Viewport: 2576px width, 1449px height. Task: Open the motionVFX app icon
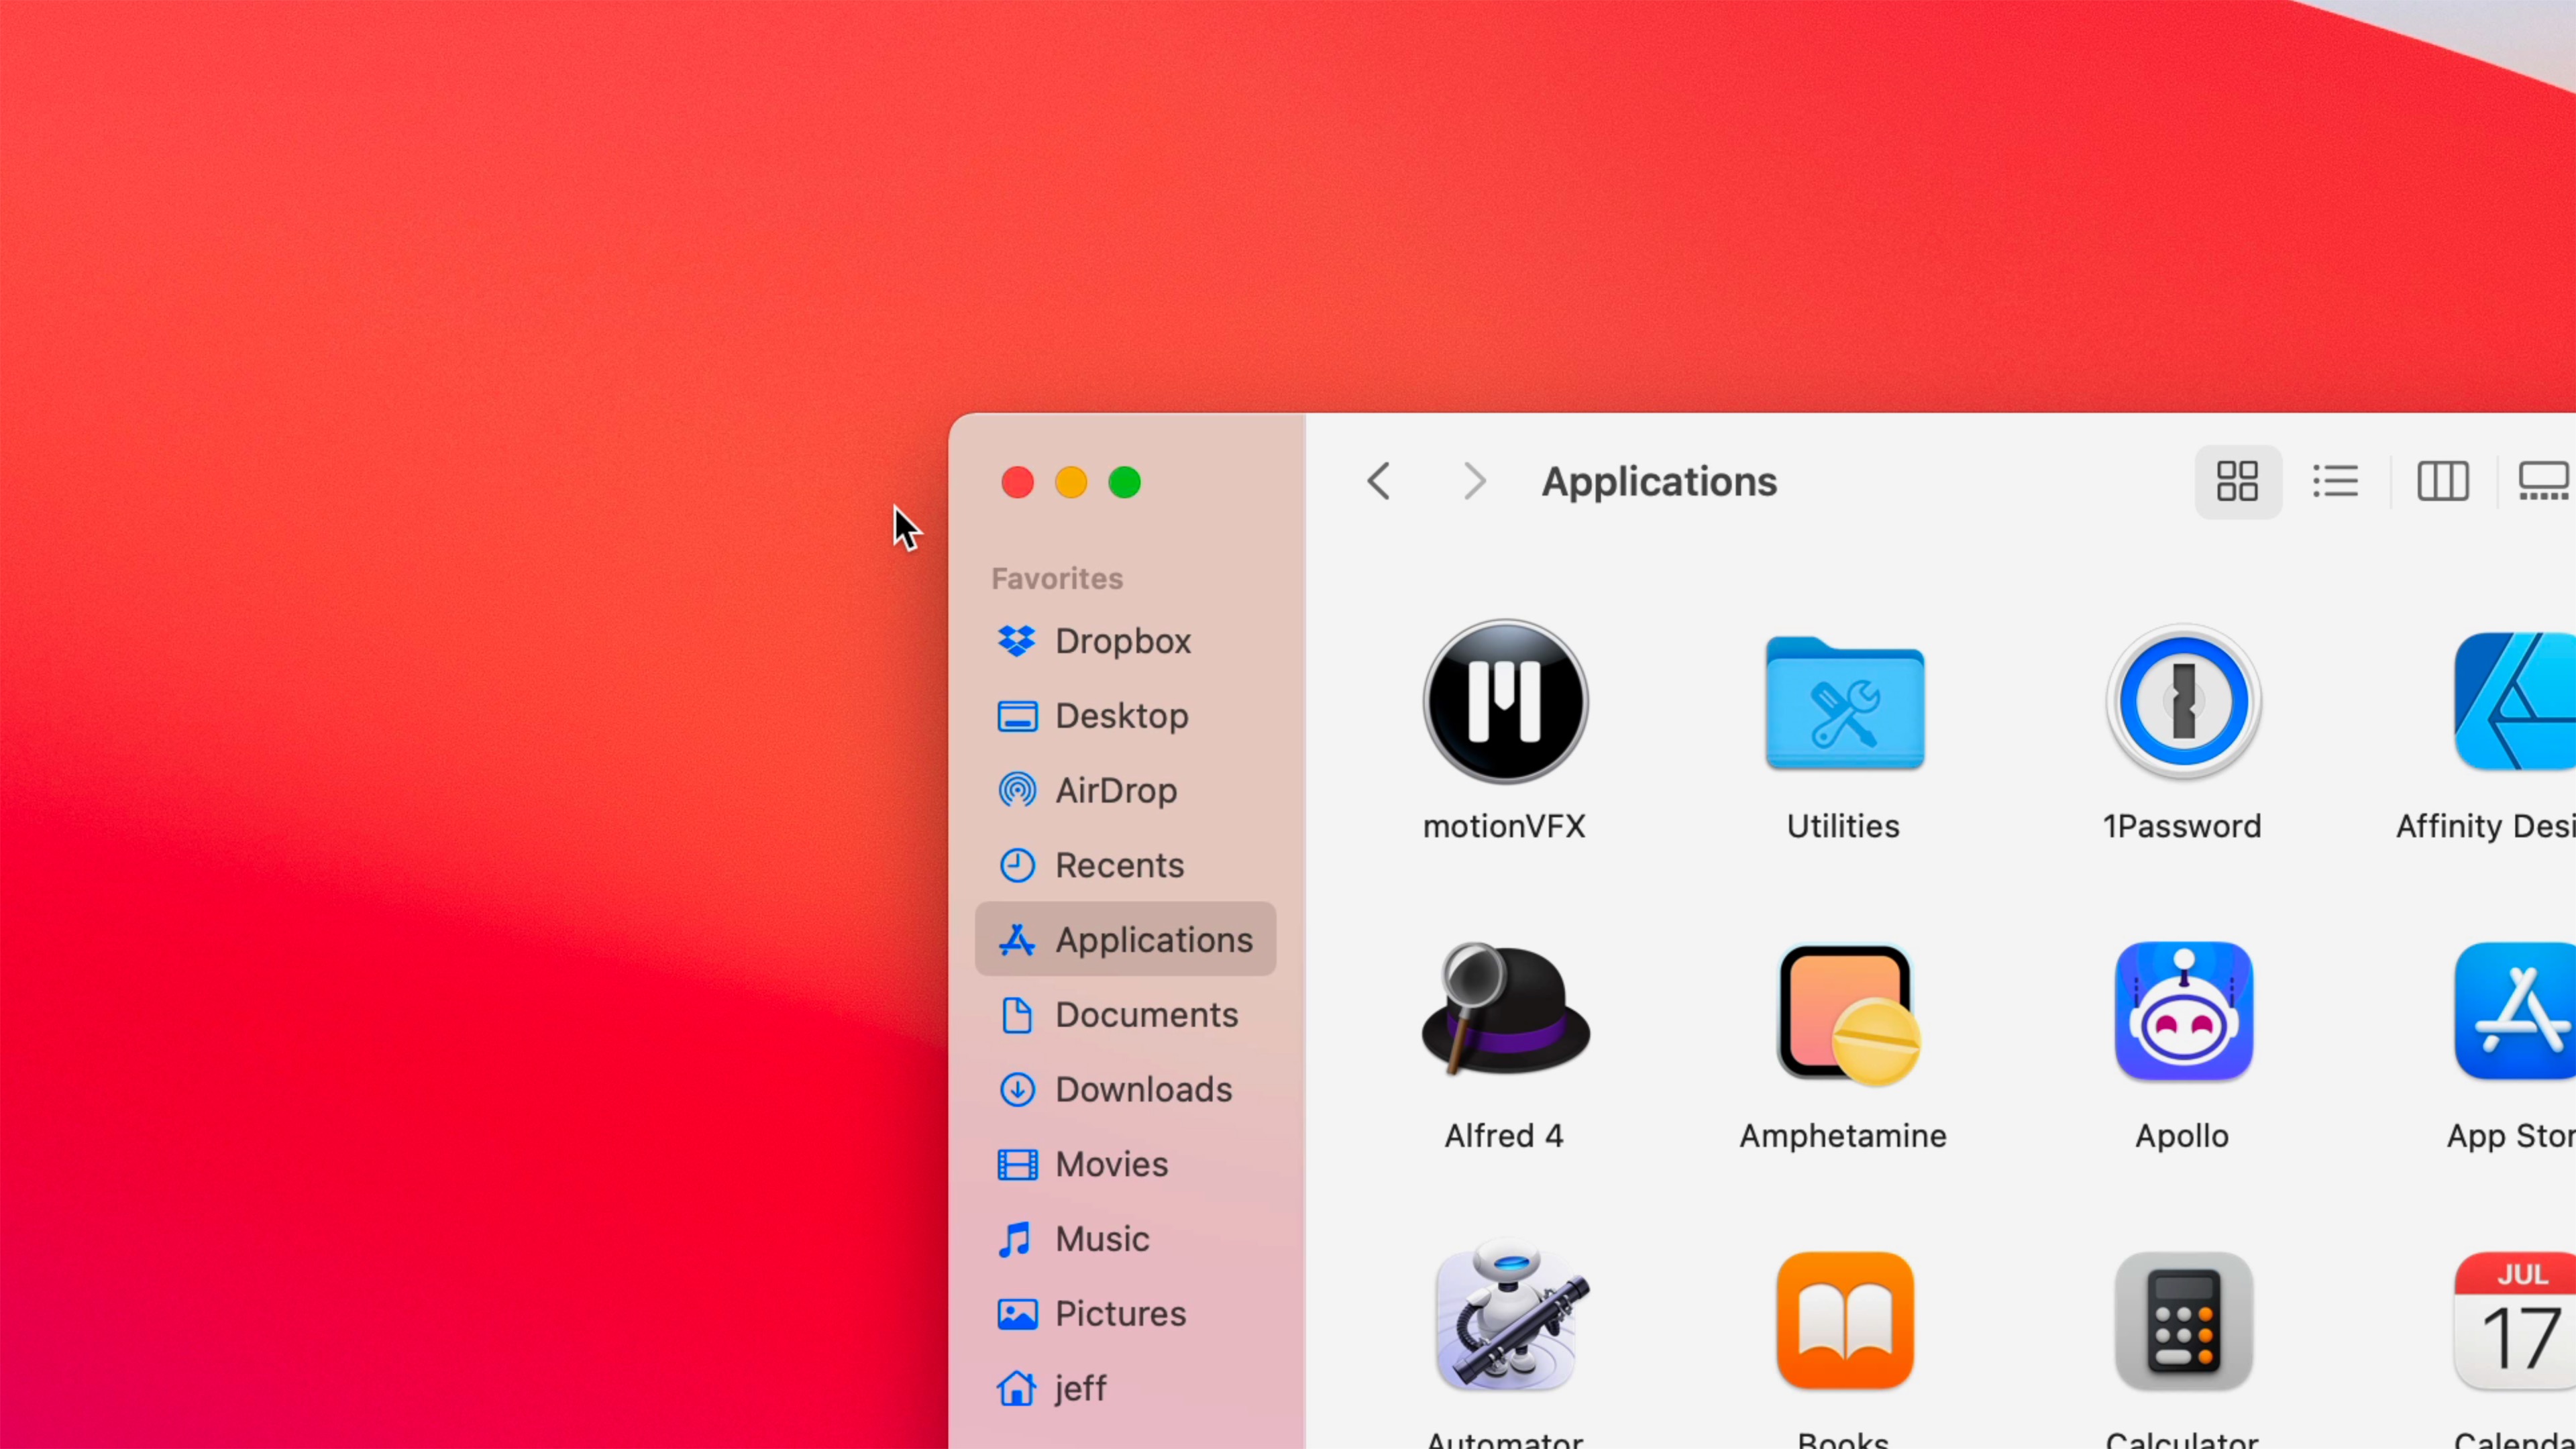[1505, 702]
